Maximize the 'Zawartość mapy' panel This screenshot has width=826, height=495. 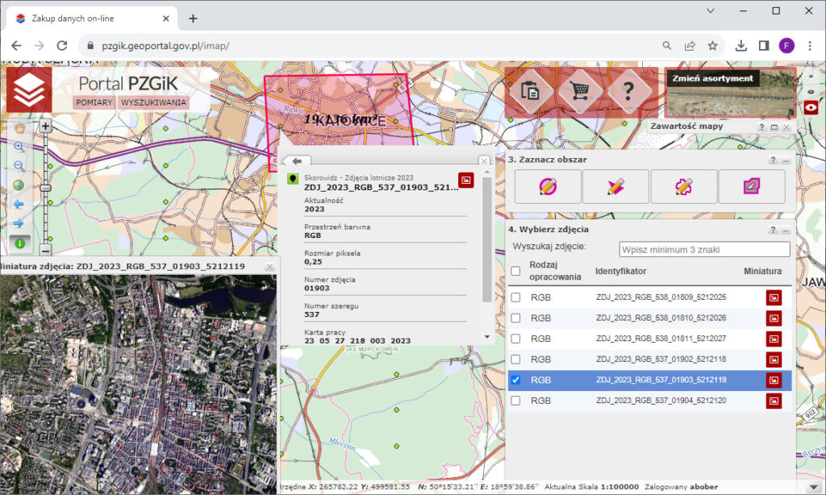(774, 127)
